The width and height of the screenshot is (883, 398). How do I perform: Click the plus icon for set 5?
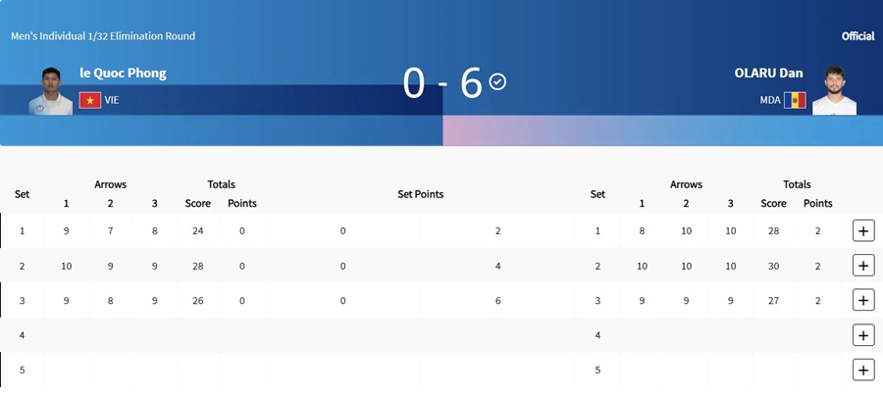[863, 370]
